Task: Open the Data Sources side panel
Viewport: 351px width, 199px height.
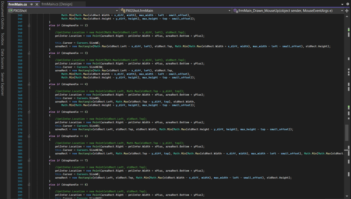Action: tap(2, 59)
